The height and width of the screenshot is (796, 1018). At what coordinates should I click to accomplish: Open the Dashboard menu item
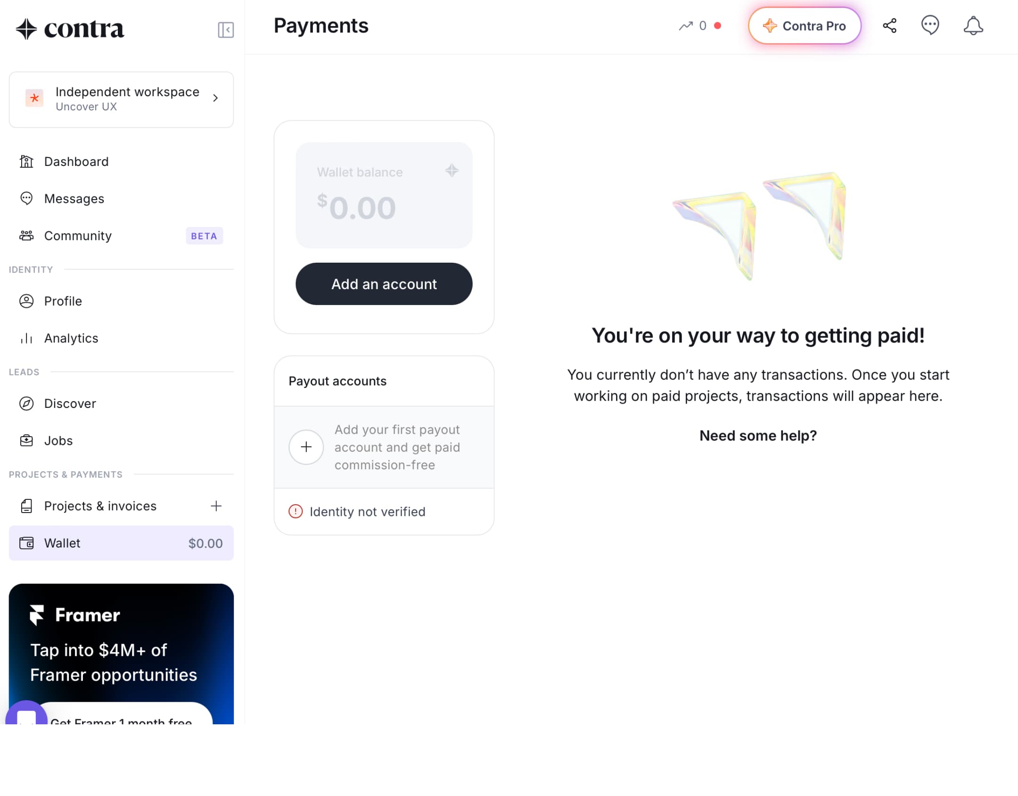click(121, 162)
